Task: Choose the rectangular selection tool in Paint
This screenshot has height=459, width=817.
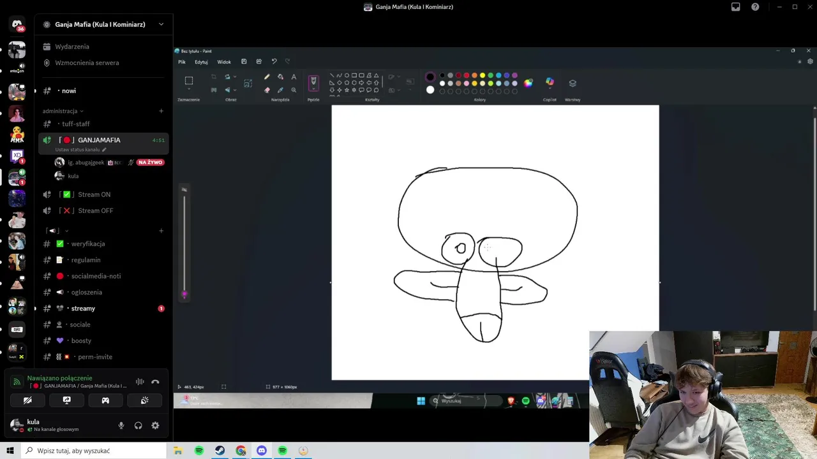Action: coord(189,80)
